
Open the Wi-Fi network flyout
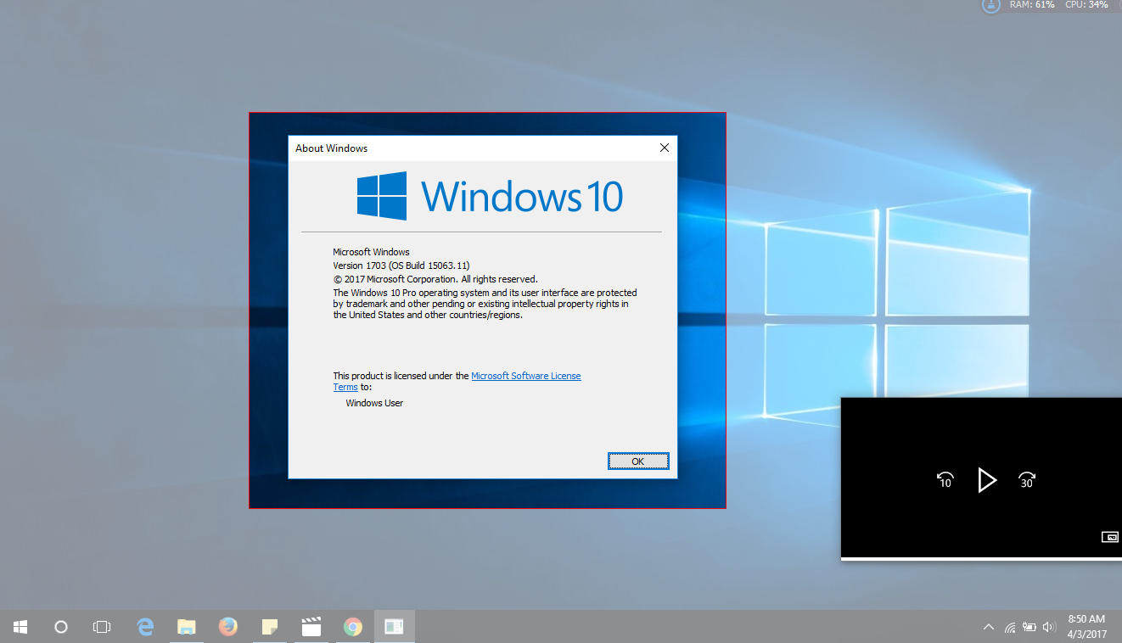[1010, 628]
